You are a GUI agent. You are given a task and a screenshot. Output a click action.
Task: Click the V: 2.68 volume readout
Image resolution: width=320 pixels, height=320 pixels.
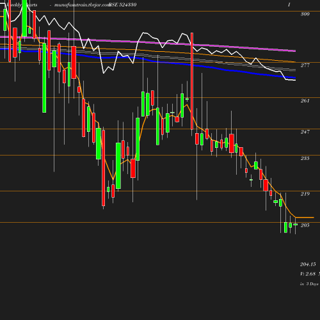308,274
